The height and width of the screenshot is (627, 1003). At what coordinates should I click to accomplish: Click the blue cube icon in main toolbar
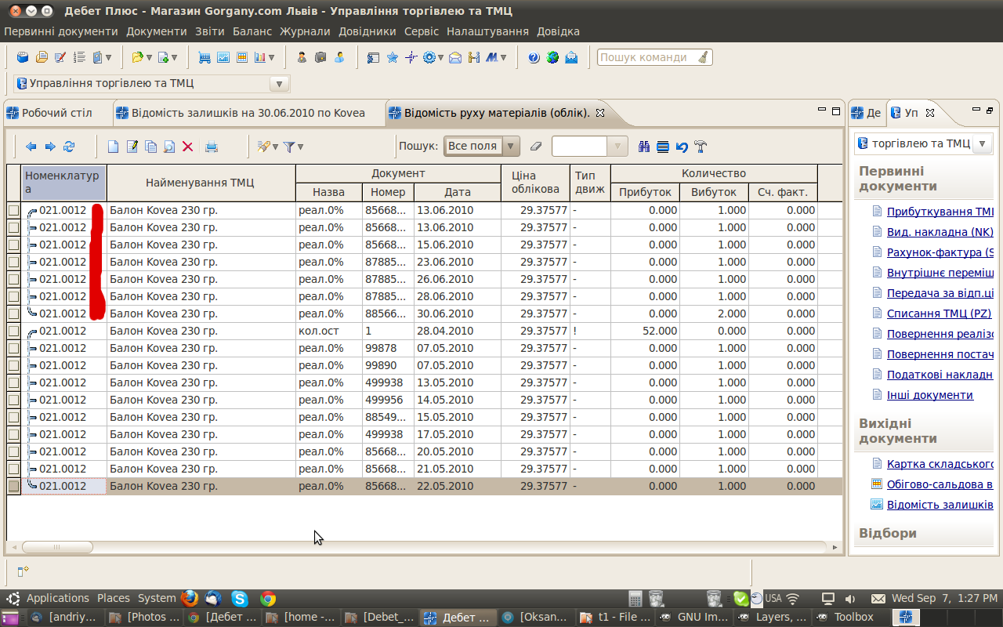(23, 57)
